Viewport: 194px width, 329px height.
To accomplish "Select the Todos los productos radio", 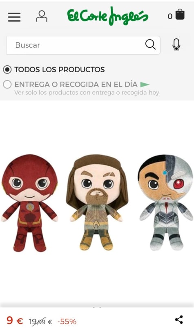I will coord(7,70).
